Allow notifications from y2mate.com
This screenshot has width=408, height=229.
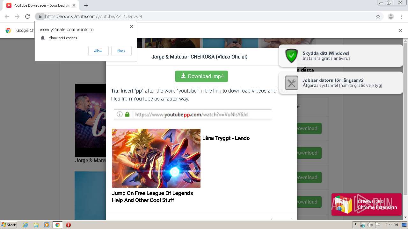coord(98,51)
